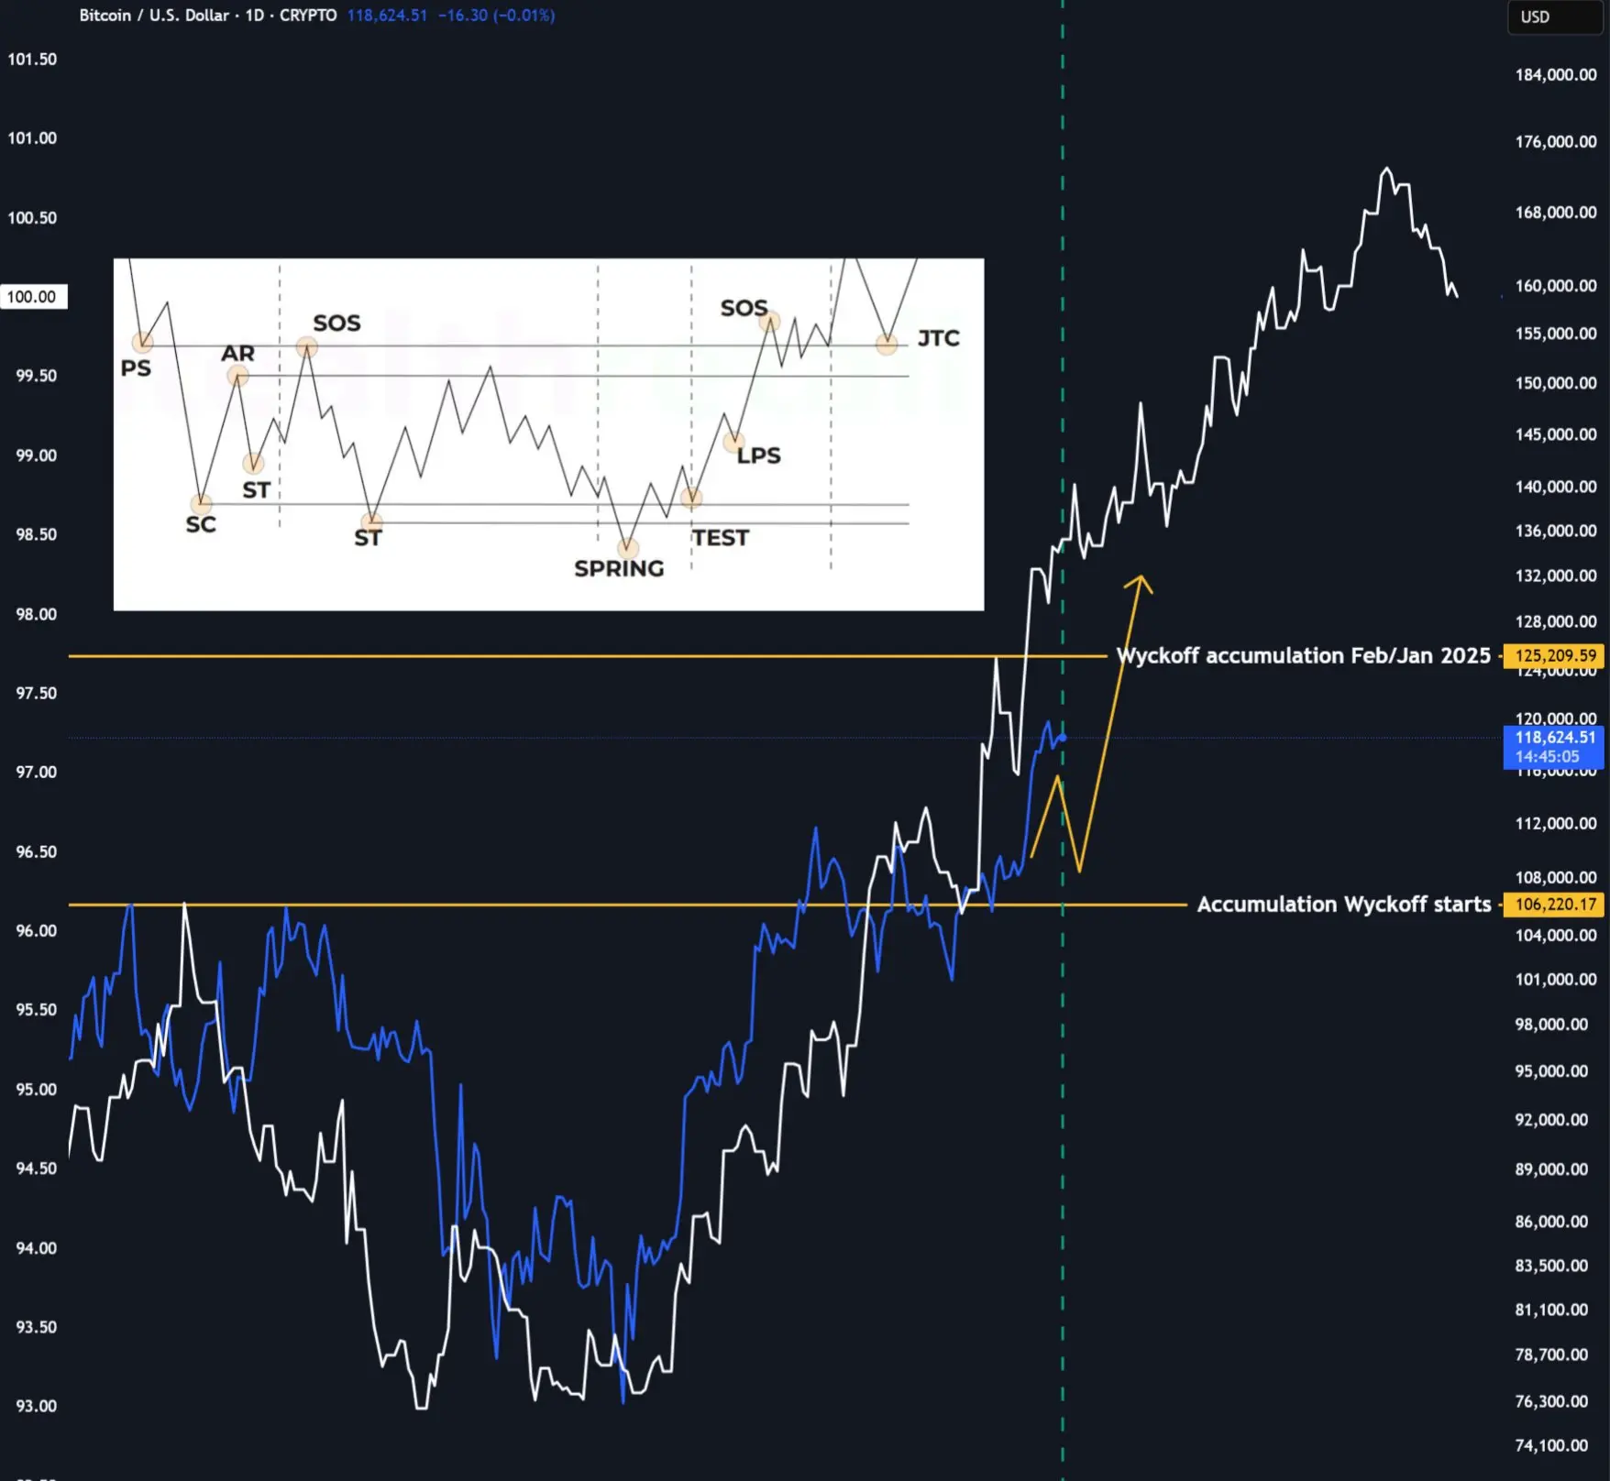This screenshot has height=1481, width=1610.
Task: Click the 106,220.17 orange price label
Action: coord(1555,905)
